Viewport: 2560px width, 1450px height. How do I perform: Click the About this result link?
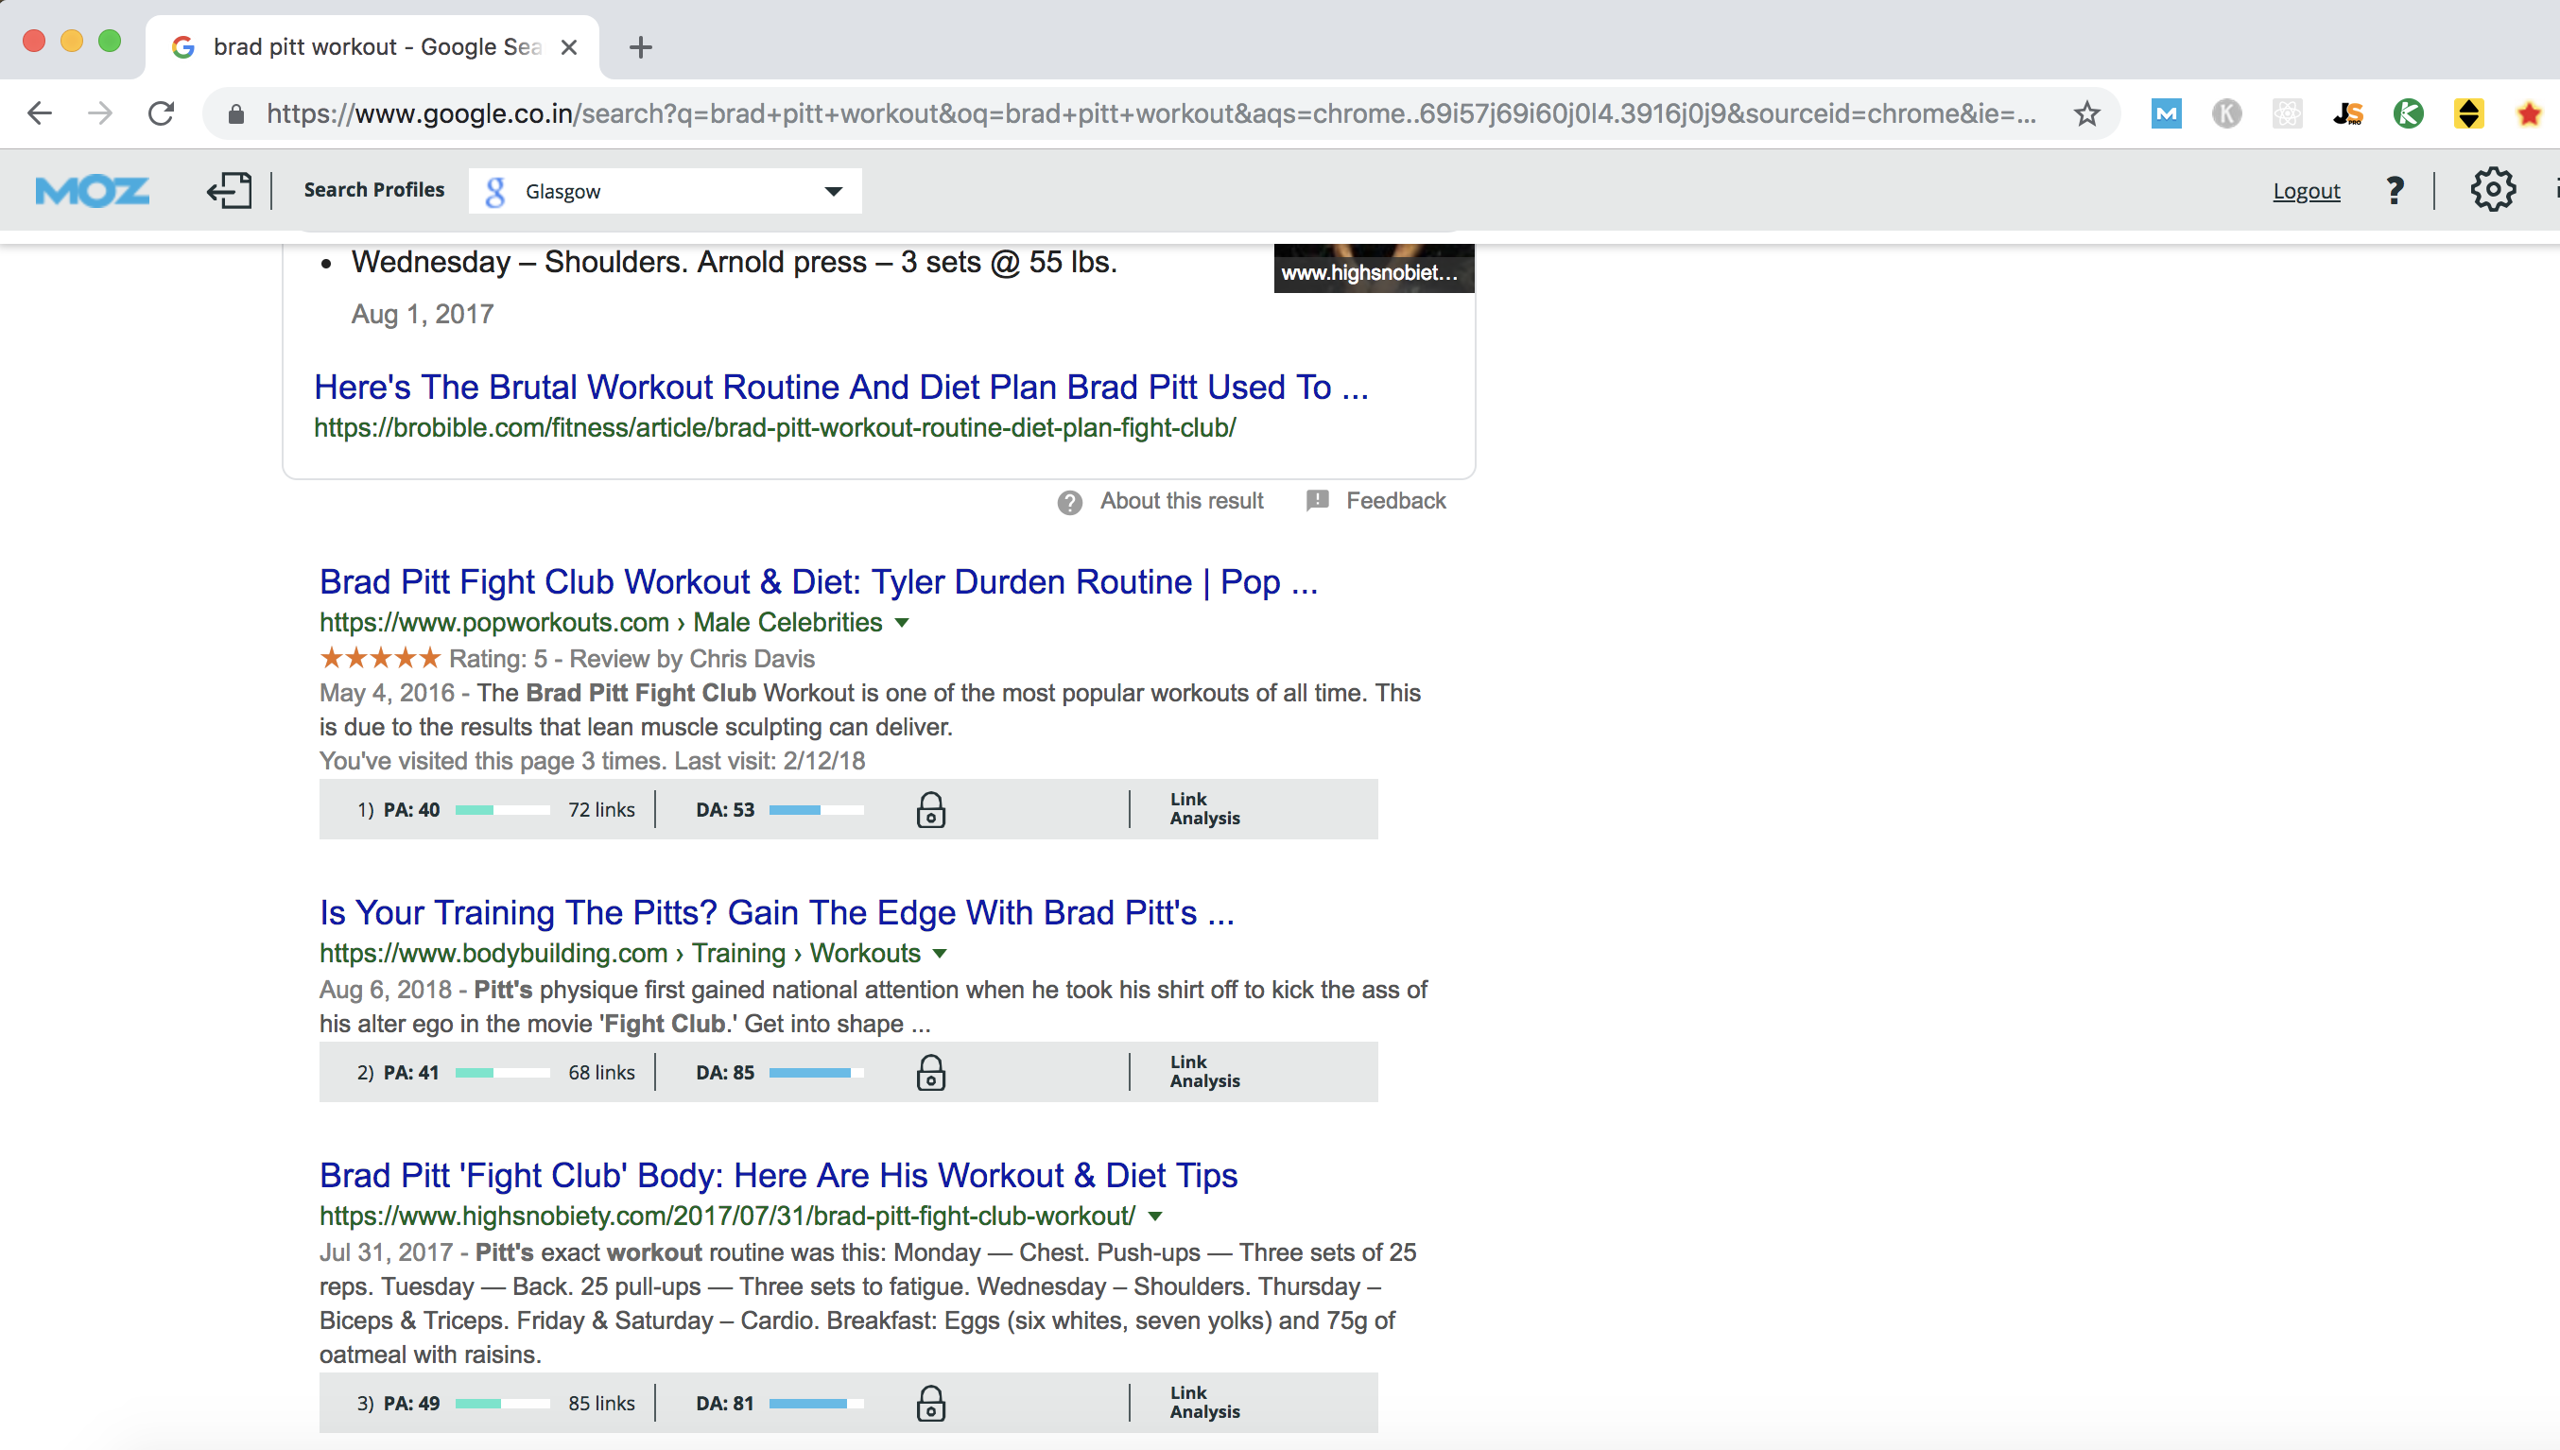point(1181,501)
